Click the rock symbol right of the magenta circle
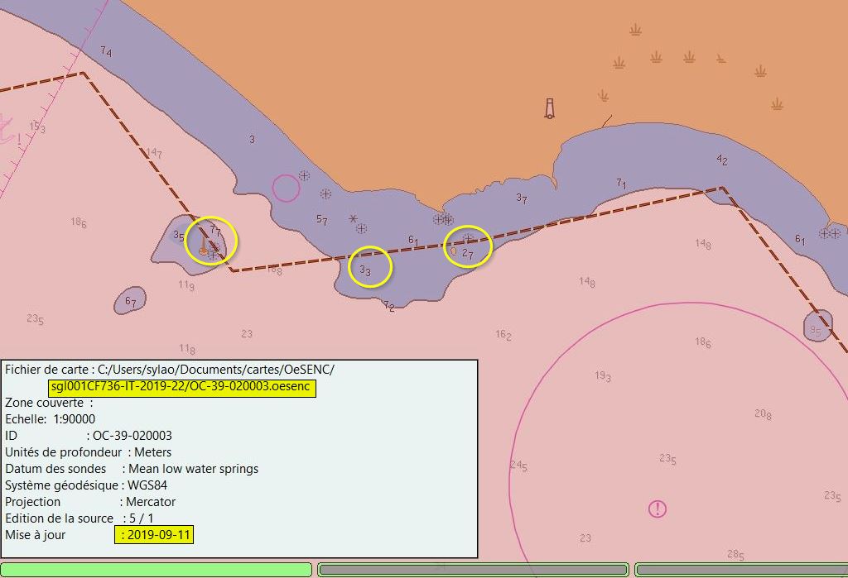848x578 pixels. (304, 175)
